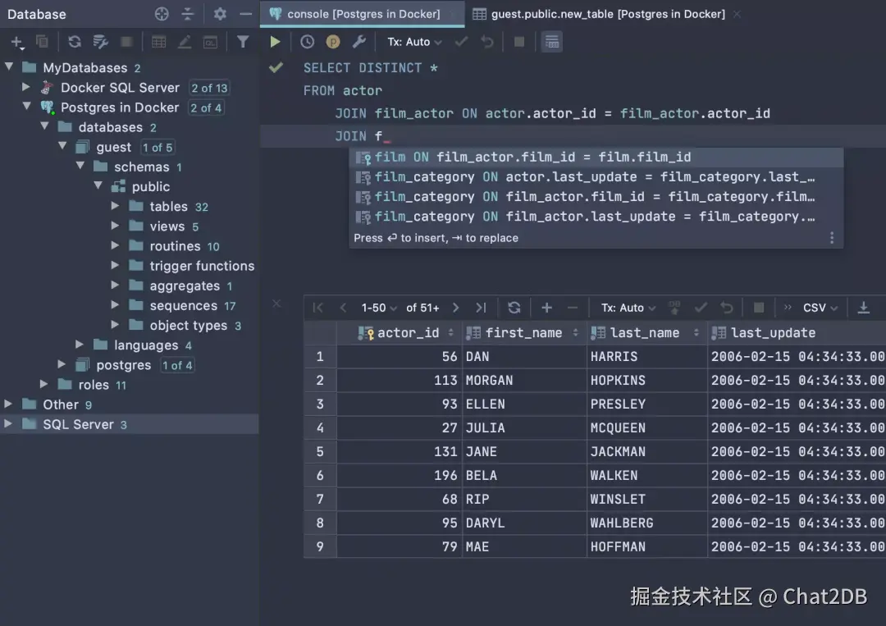Open Database panel settings gear
This screenshot has height=626, width=886.
pos(220,14)
